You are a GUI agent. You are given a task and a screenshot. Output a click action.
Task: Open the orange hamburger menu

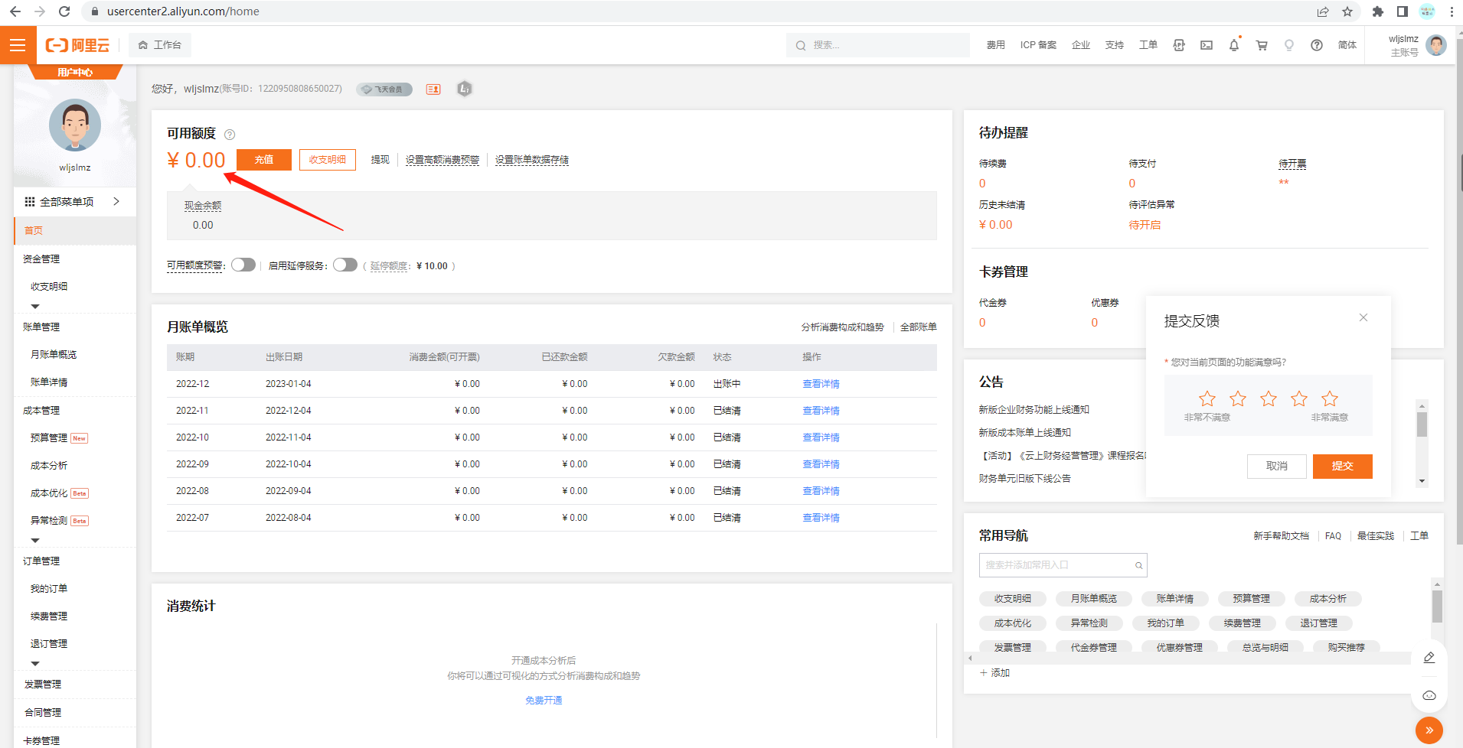(x=17, y=45)
